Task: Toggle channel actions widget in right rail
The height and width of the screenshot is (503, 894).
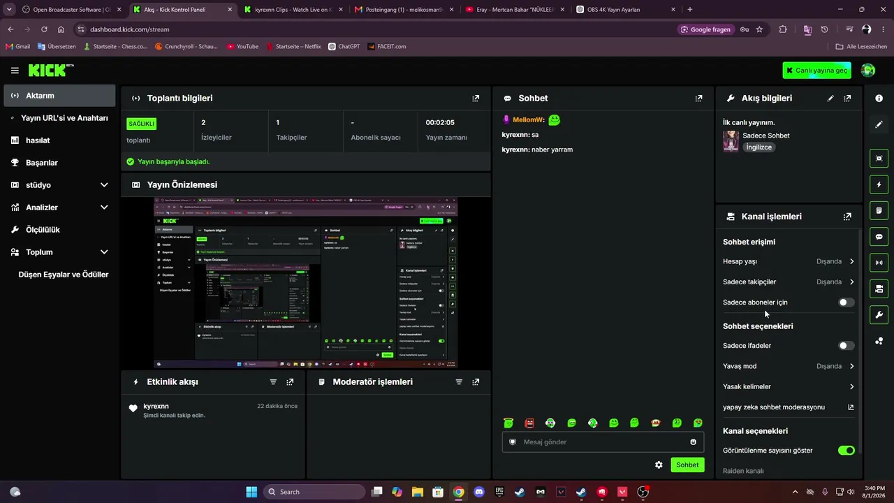Action: 879,289
